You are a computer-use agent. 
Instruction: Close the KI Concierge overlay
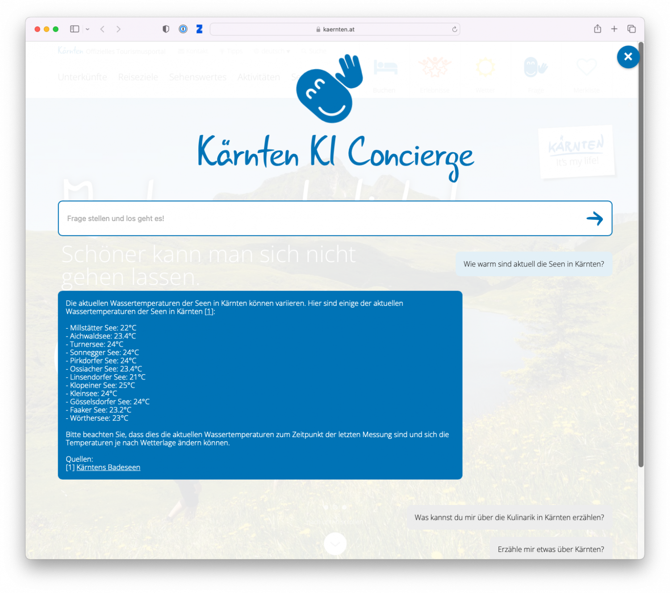pyautogui.click(x=628, y=57)
